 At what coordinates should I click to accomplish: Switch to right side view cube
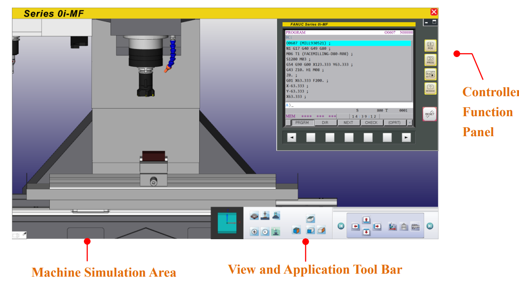321,230
